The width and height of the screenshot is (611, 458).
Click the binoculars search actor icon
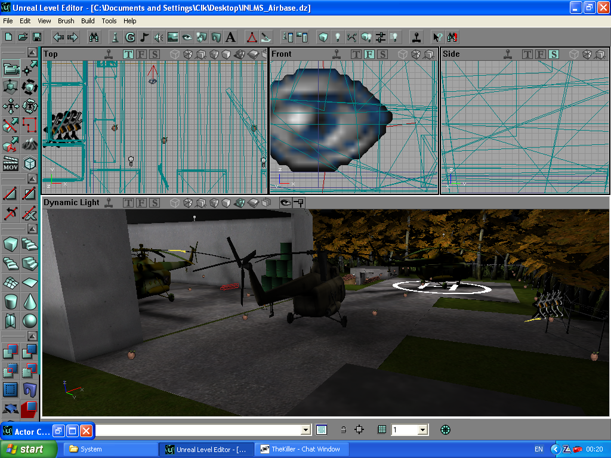pos(94,38)
